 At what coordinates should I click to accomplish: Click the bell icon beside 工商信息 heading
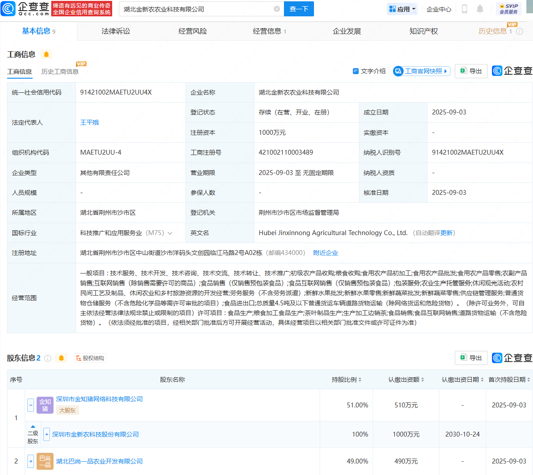coord(46,54)
